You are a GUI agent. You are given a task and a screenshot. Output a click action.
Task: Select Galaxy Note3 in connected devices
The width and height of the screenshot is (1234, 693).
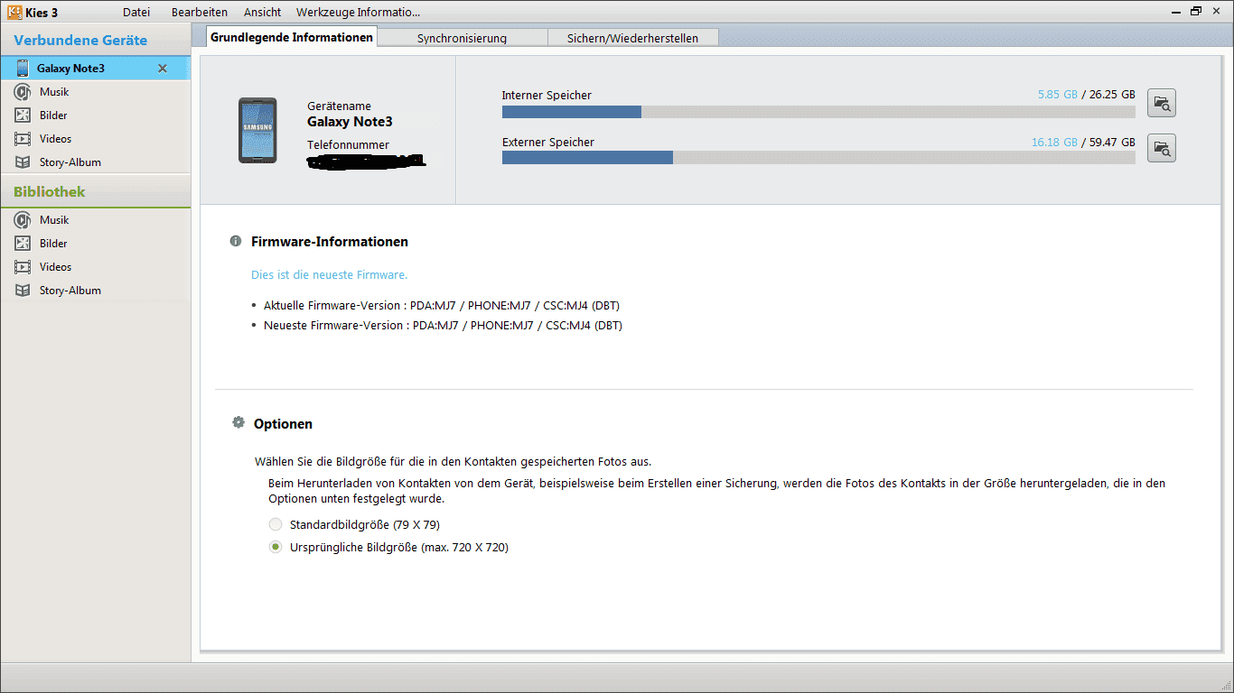pyautogui.click(x=95, y=69)
